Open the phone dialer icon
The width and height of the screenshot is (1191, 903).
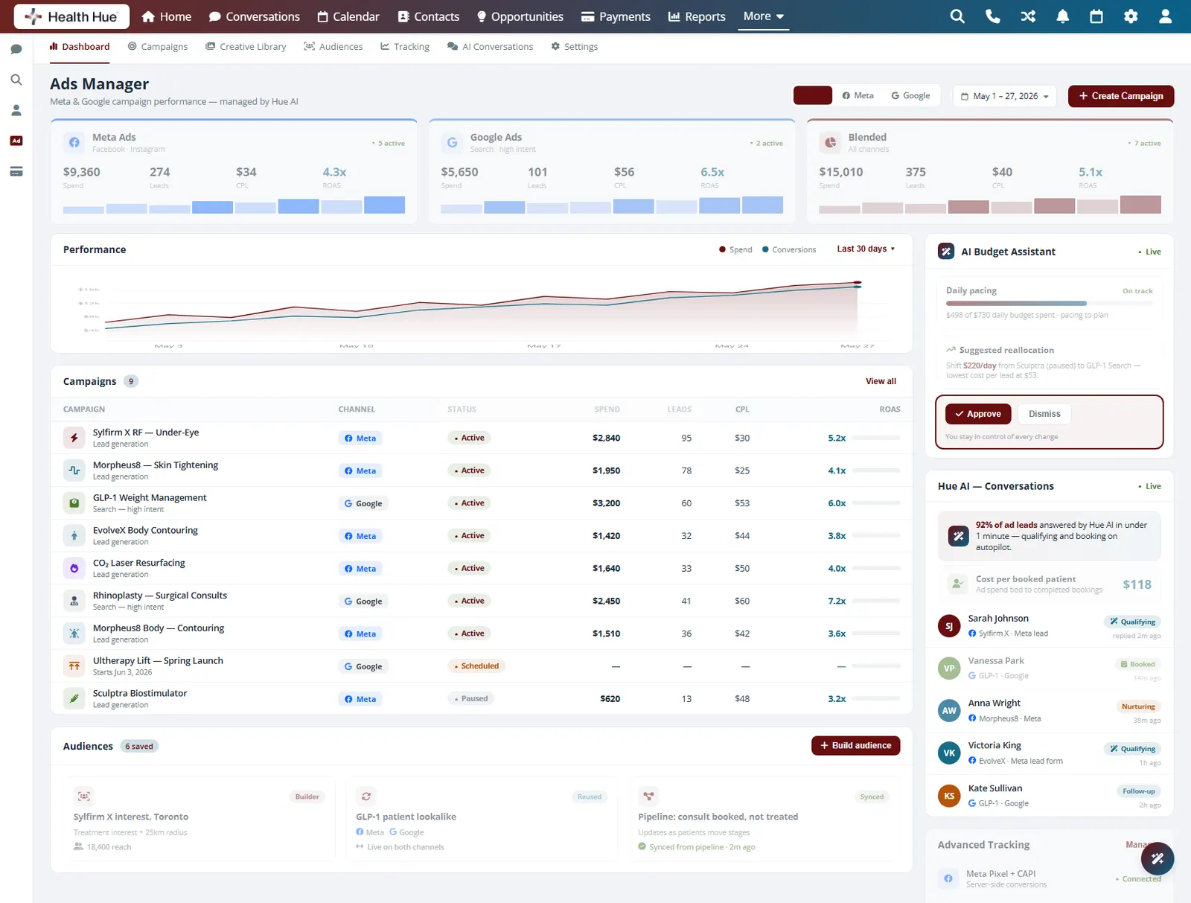(992, 16)
